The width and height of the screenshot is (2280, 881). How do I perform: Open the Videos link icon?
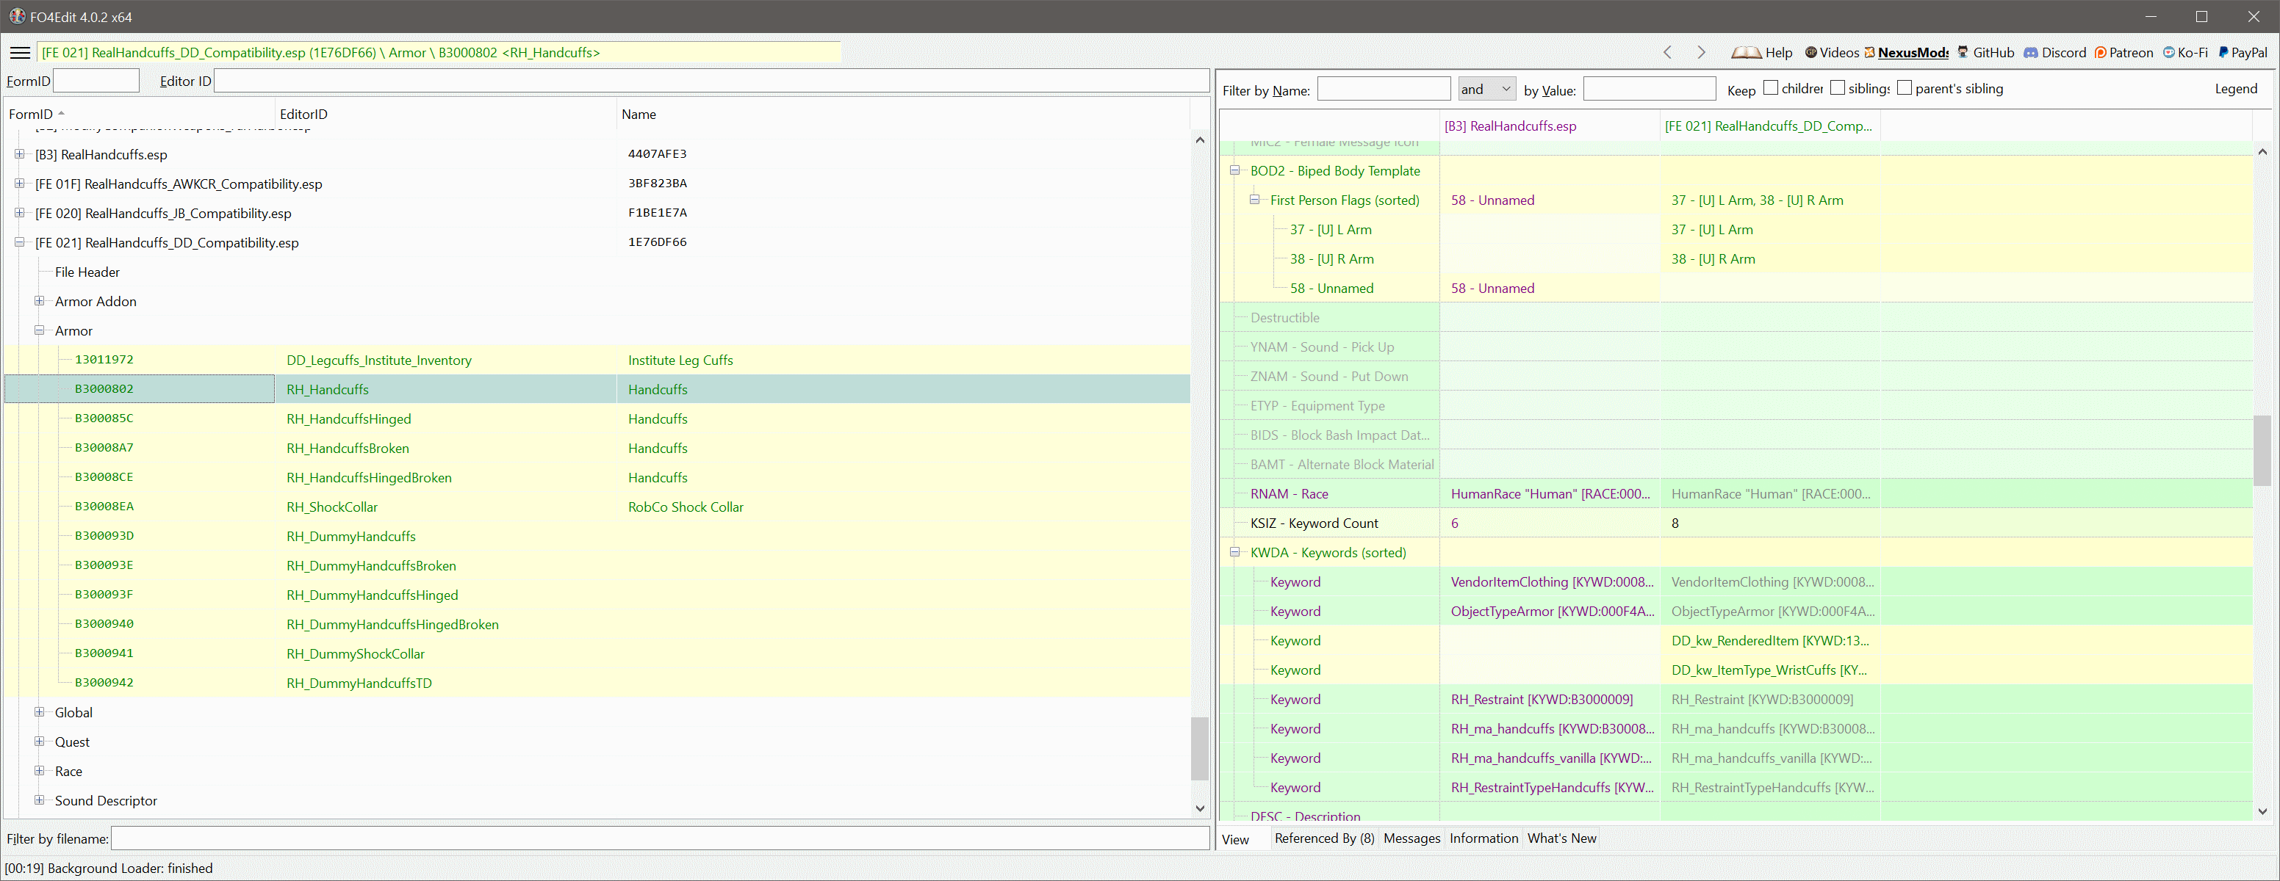[x=1811, y=52]
